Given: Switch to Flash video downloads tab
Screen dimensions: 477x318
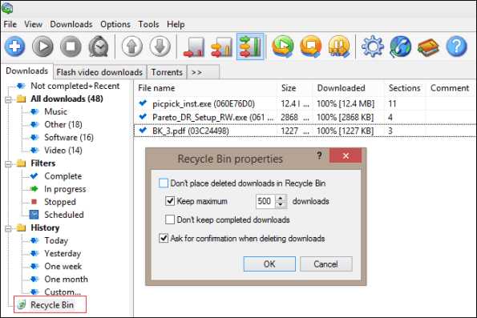Looking at the screenshot, I should tap(99, 72).
